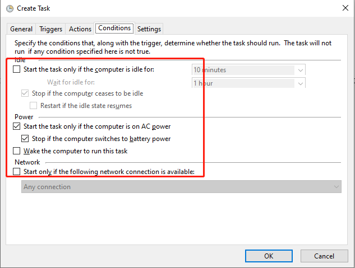Close the Create Task dialog
Image resolution: width=355 pixels, height=268 pixels.
tap(343, 8)
